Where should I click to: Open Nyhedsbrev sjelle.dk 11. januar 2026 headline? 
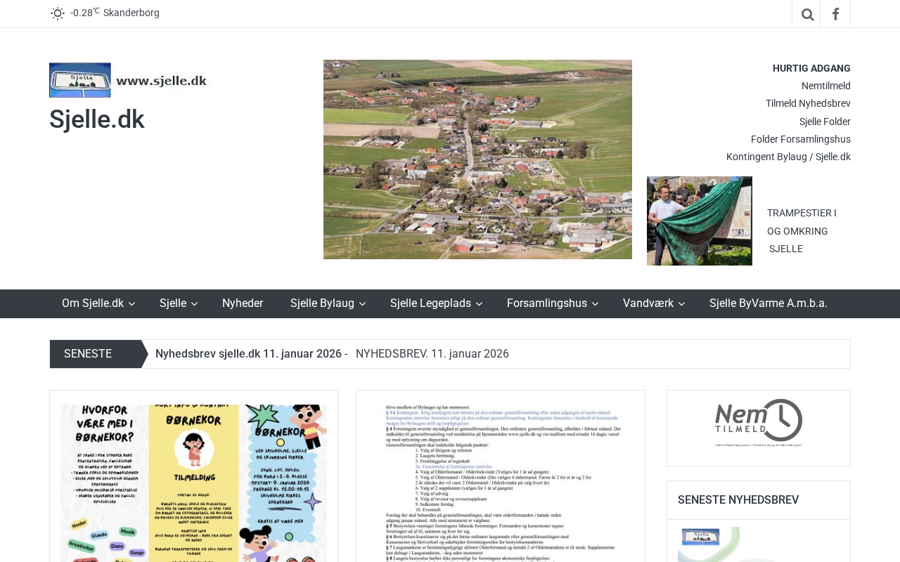248,354
